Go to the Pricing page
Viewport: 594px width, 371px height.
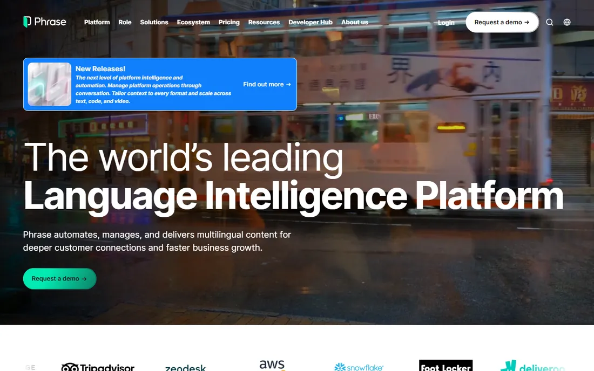pos(229,22)
